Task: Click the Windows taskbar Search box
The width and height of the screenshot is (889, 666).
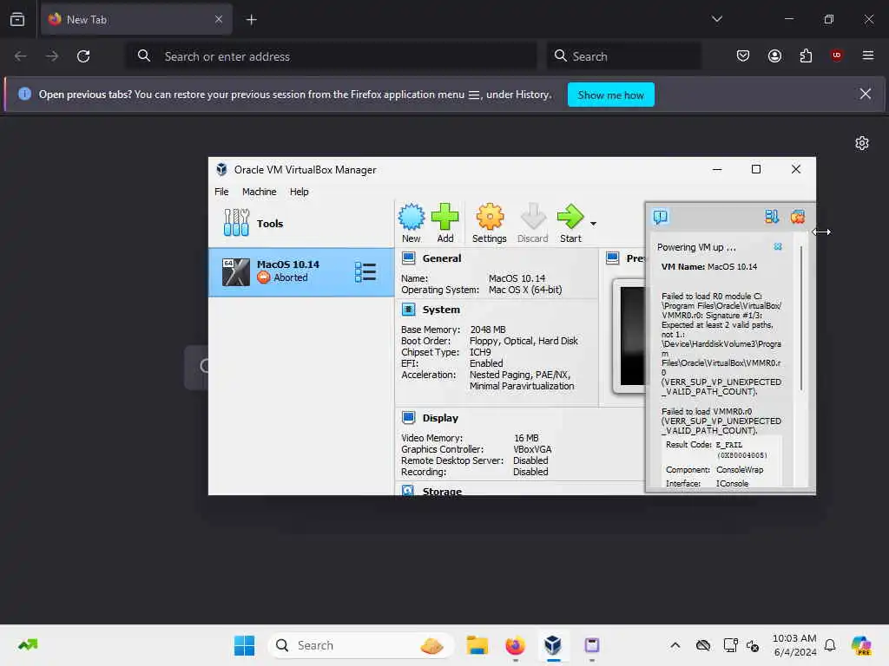Action: (x=360, y=645)
